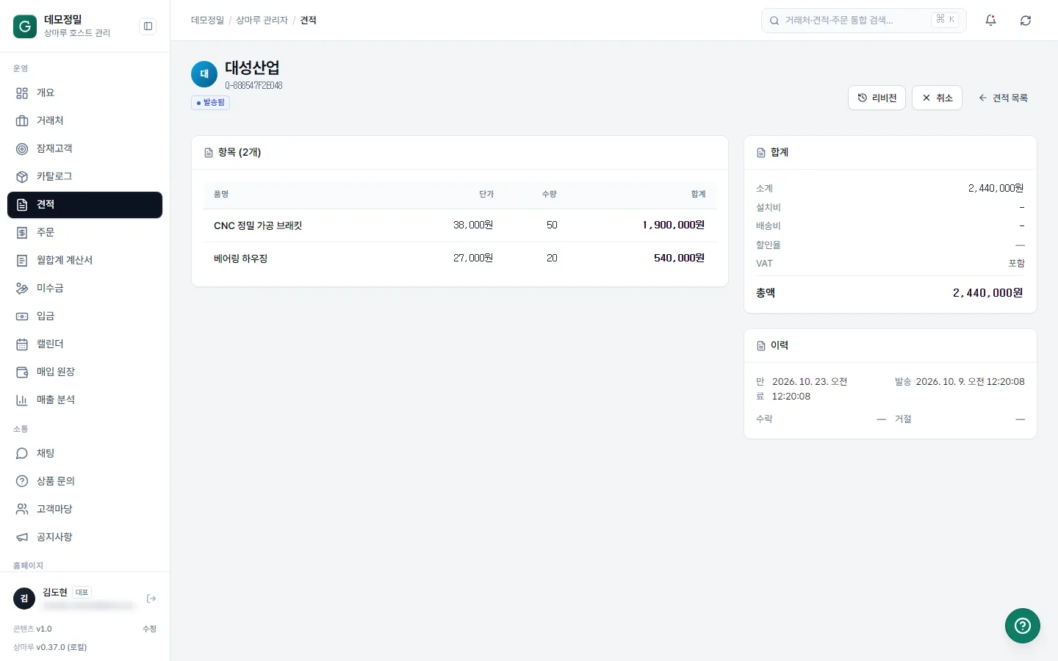Go to 거래처 in the sidebar

point(84,121)
